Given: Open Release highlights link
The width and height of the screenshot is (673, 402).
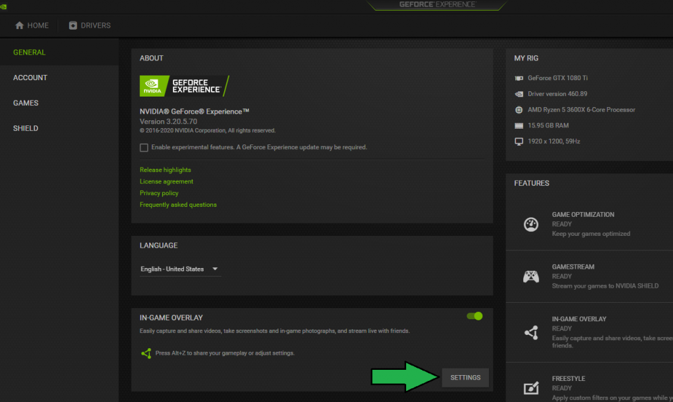Looking at the screenshot, I should [165, 170].
